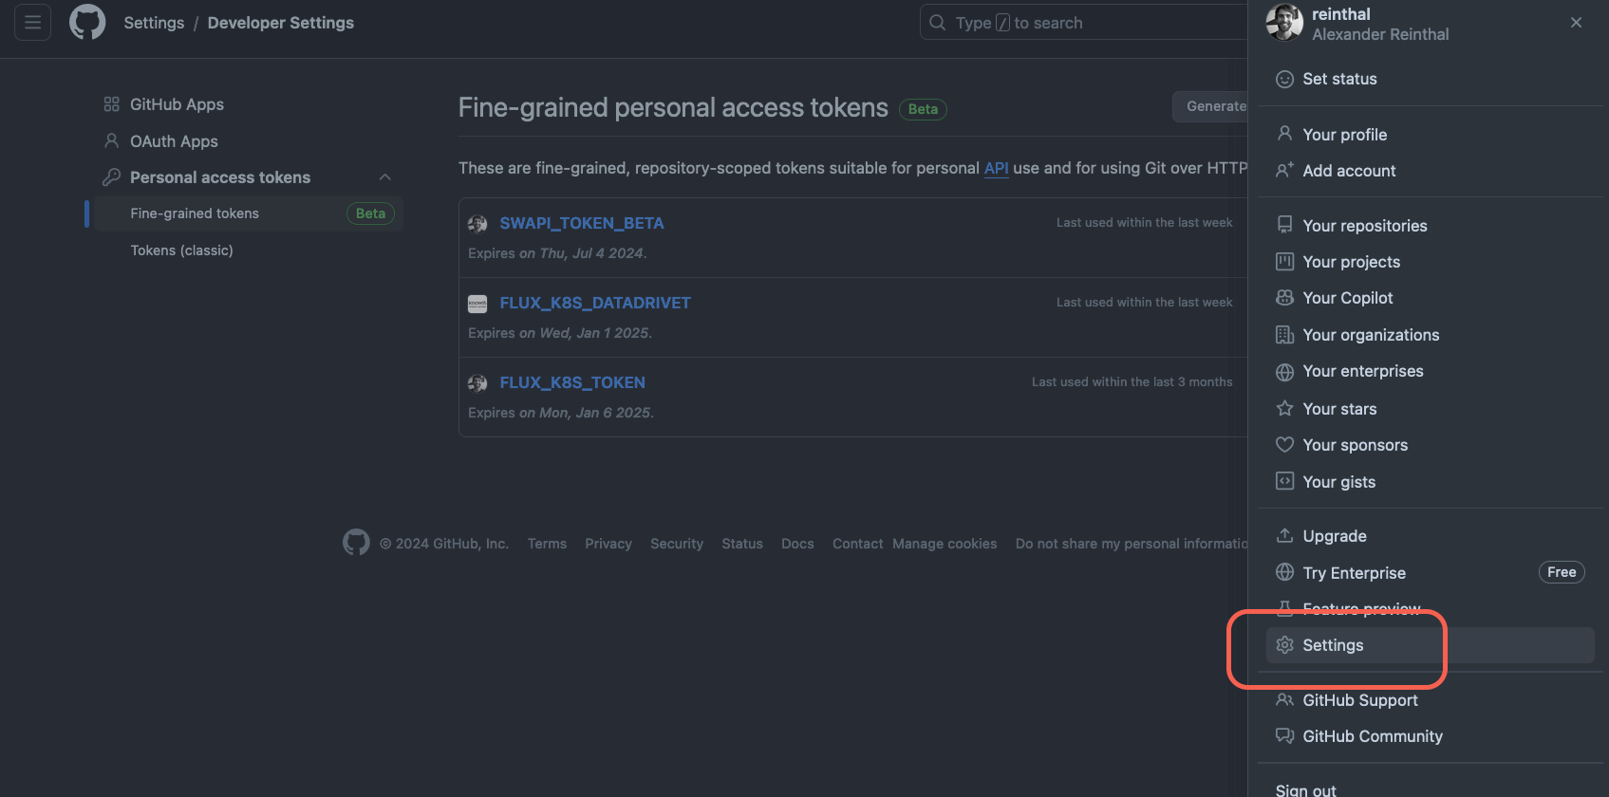Open the smiley Set status icon
Viewport: 1609px width, 797px height.
pos(1284,79)
